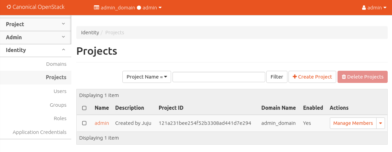Go to Domains in the sidebar

tap(56, 64)
